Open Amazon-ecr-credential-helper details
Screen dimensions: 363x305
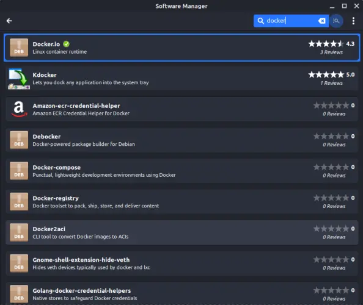(182, 109)
